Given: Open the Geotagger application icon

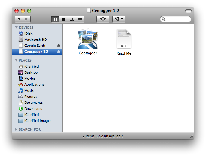Looking at the screenshot, I should (88, 39).
